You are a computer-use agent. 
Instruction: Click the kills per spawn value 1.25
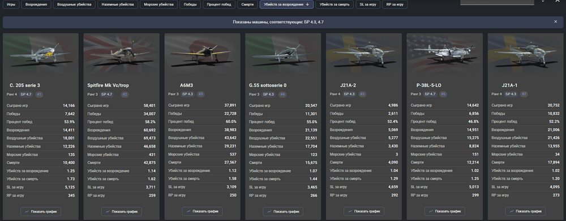coord(71,171)
